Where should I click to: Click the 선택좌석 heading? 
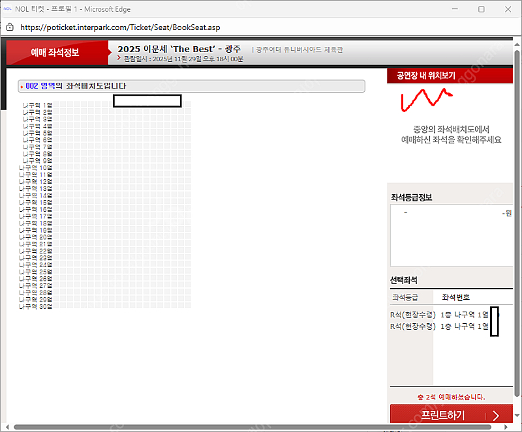[403, 280]
